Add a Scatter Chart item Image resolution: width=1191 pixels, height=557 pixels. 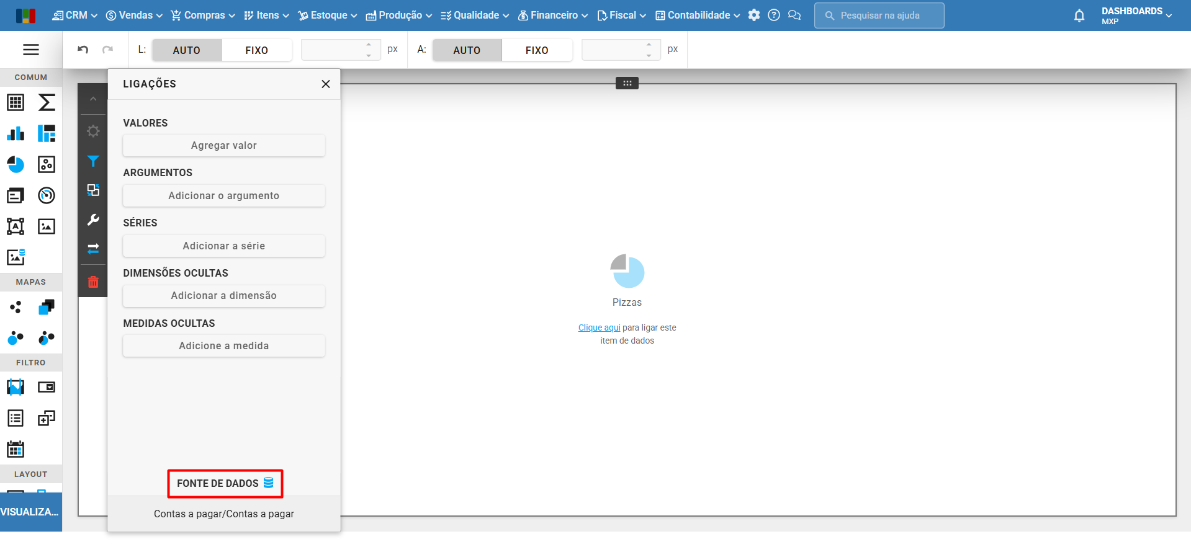47,164
